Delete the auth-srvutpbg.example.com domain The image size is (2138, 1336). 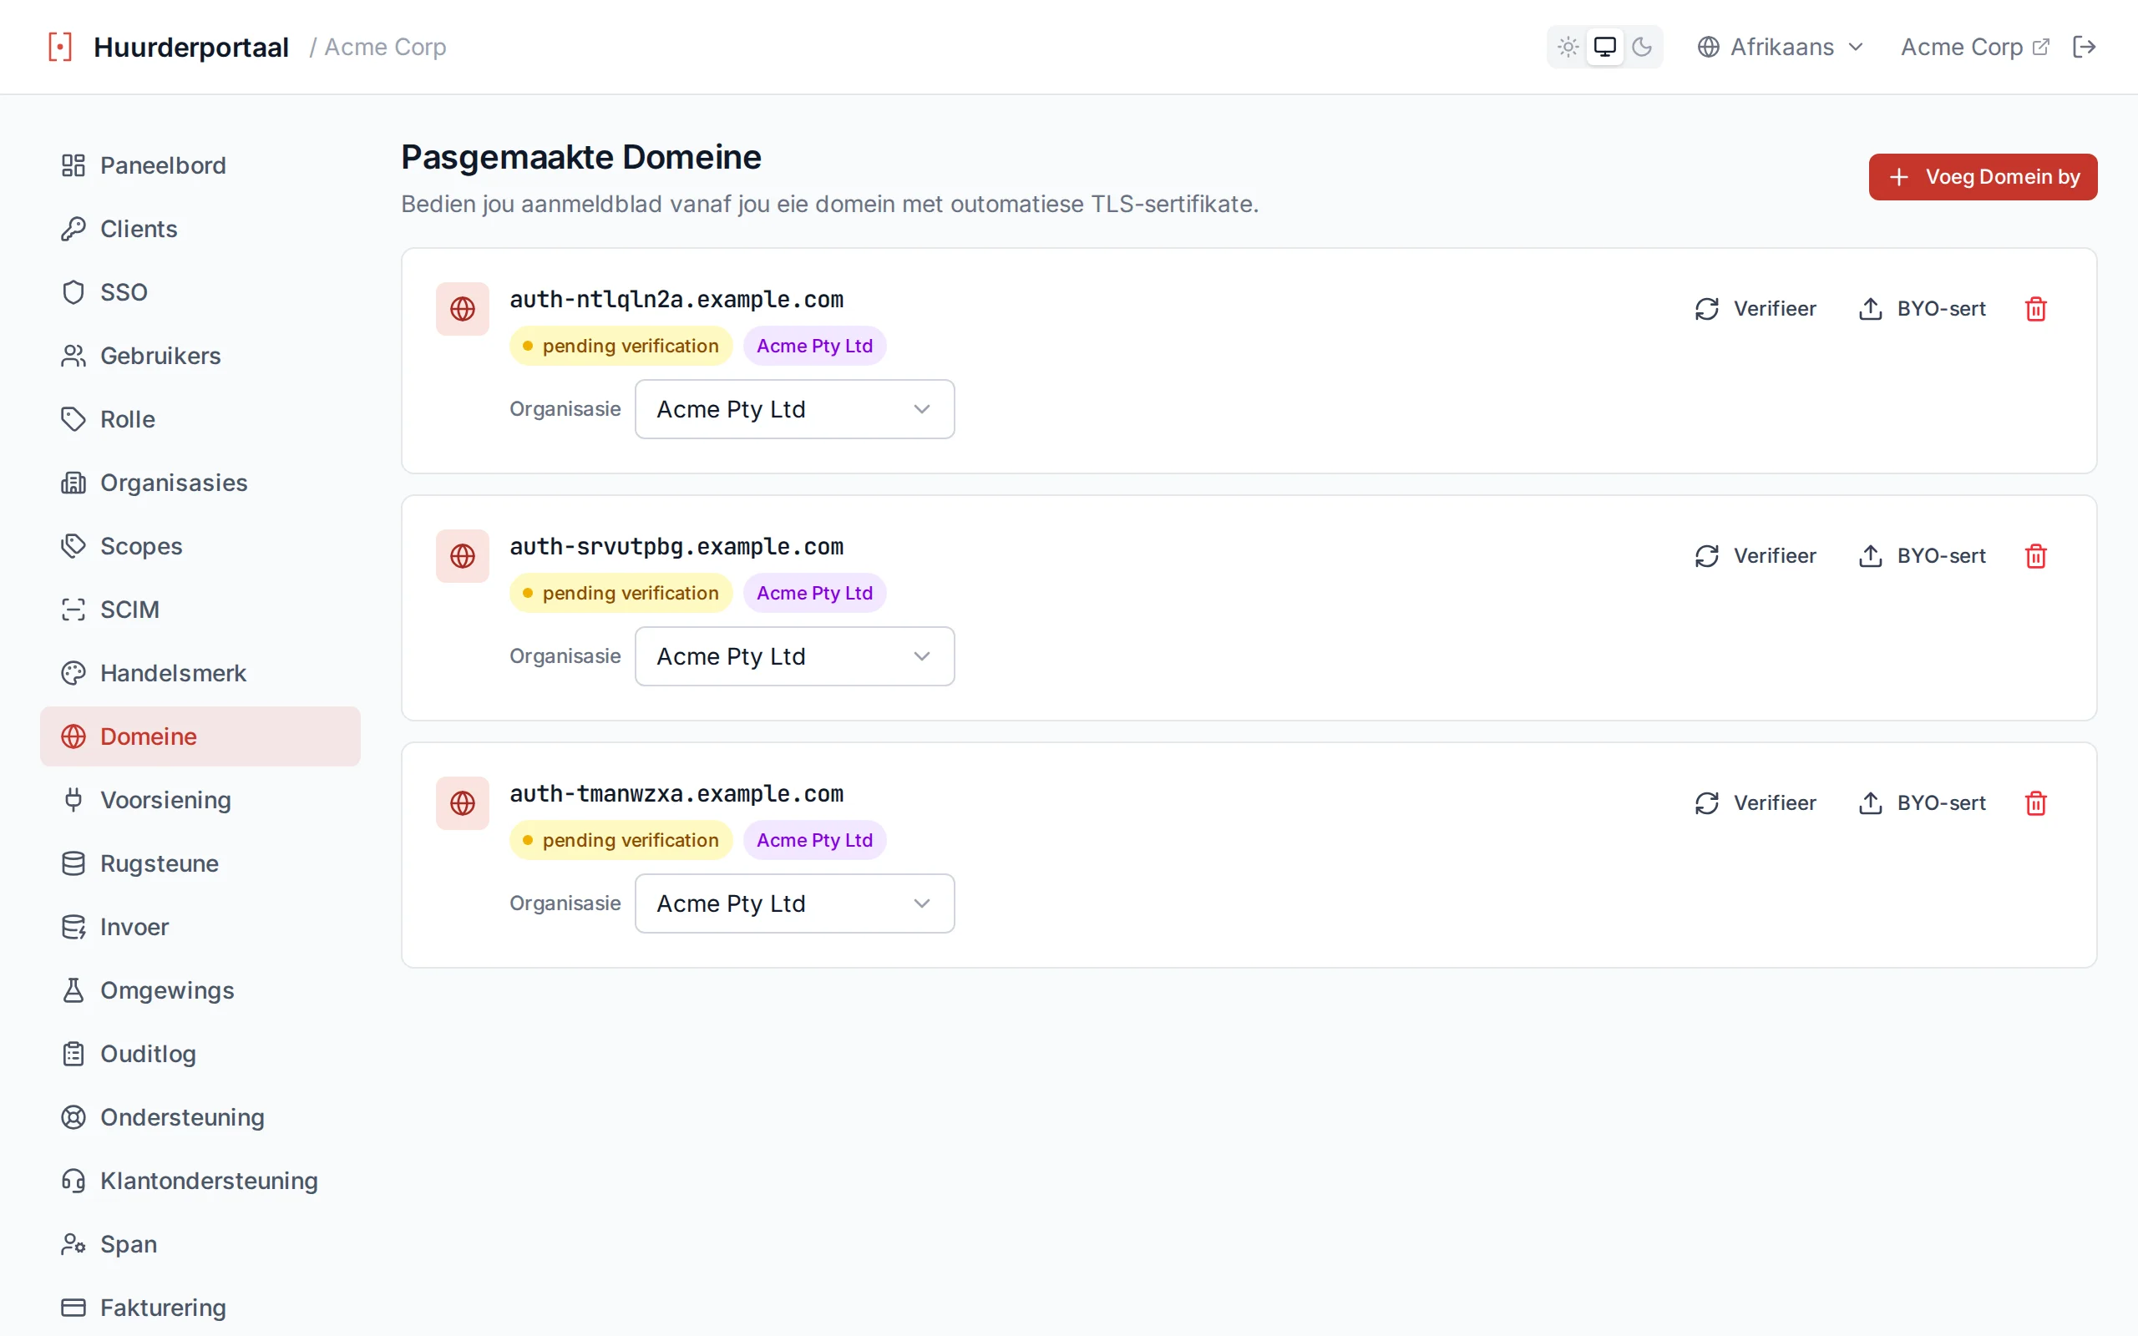(x=2035, y=556)
